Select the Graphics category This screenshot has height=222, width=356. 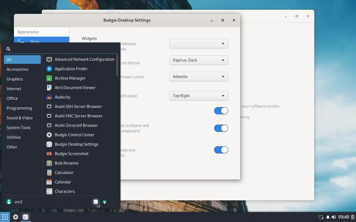click(22, 79)
